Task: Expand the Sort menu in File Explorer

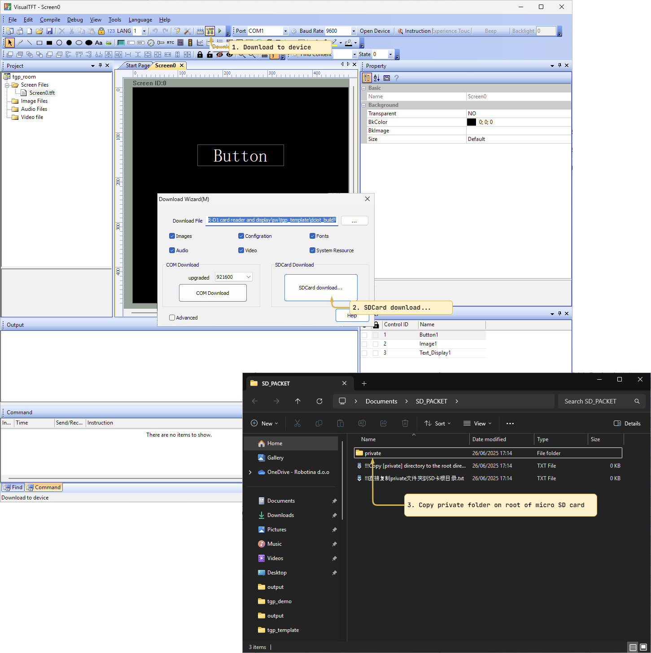Action: point(438,423)
